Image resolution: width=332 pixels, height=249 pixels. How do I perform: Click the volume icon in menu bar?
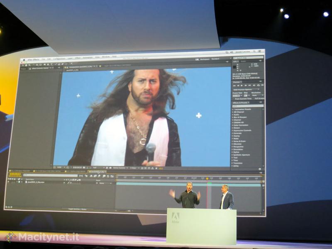[232, 52]
